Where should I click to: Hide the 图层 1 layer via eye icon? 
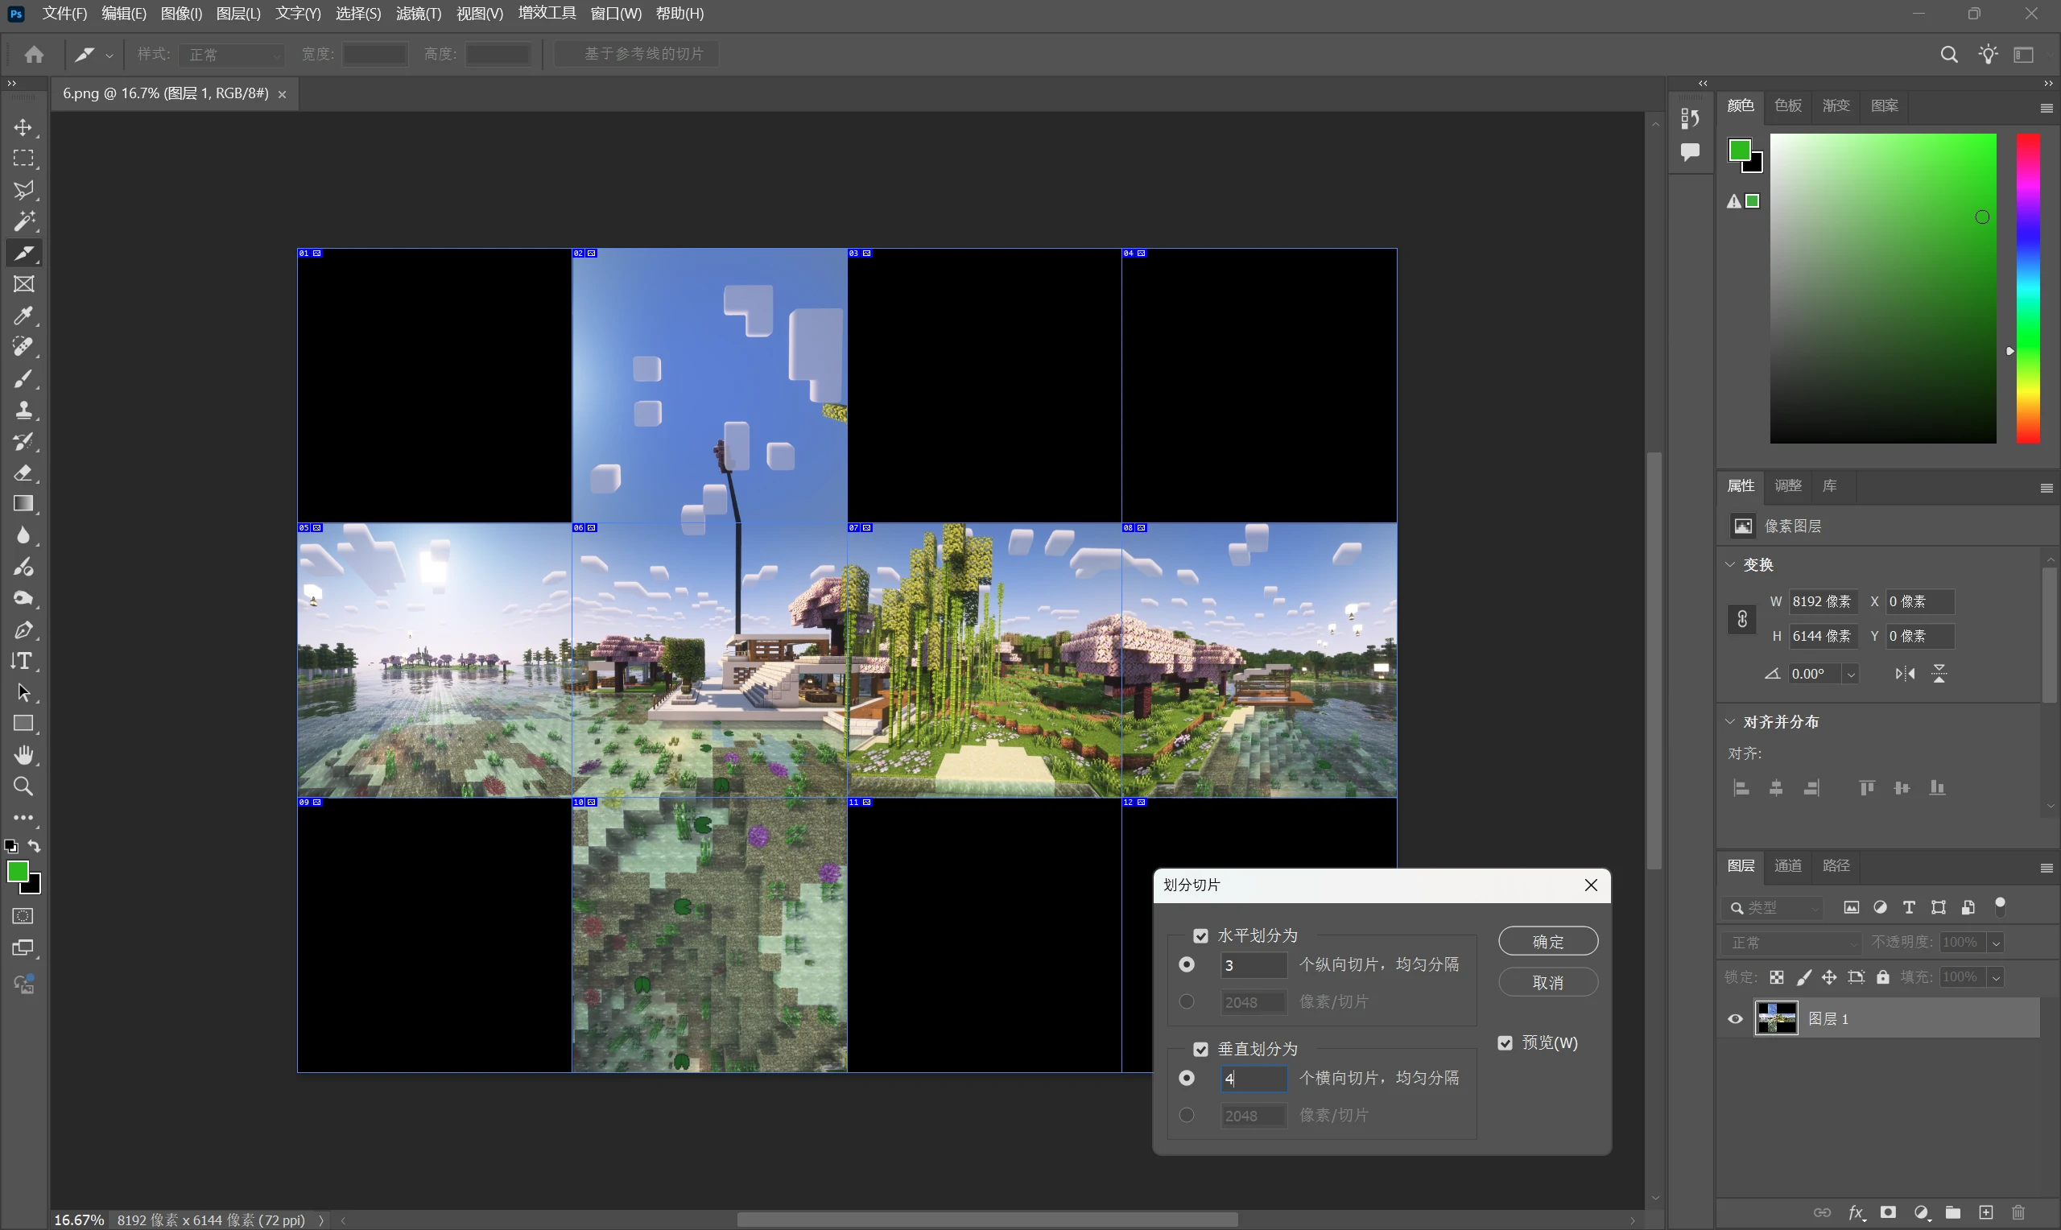(x=1735, y=1018)
